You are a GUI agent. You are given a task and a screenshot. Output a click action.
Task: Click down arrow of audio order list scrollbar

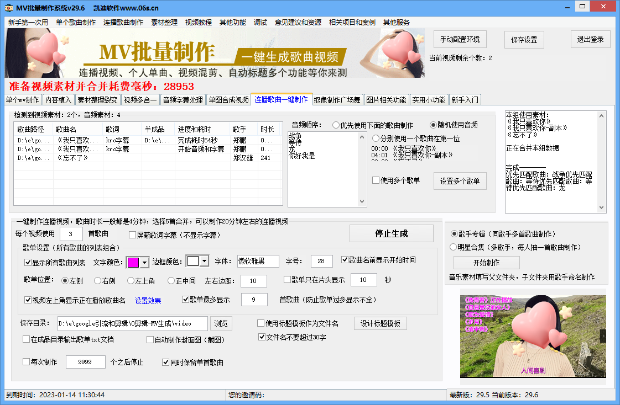pyautogui.click(x=362, y=201)
